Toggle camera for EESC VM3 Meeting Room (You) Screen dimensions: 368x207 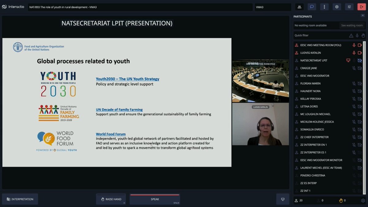click(360, 45)
